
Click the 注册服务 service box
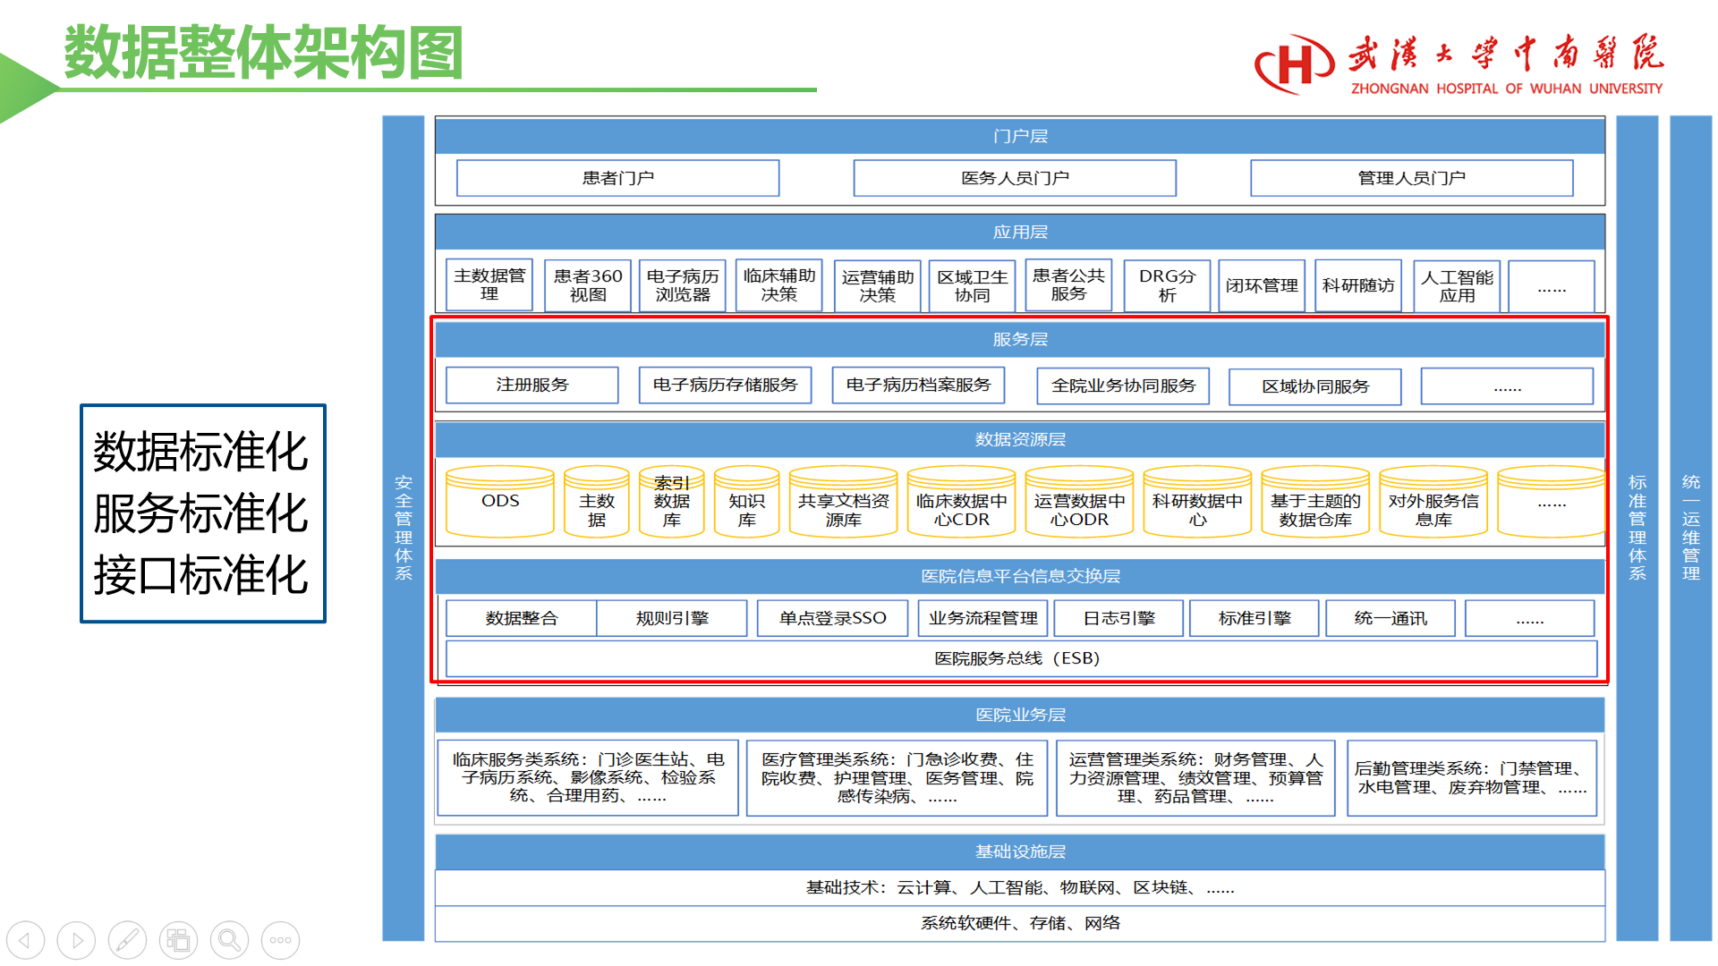(x=532, y=386)
